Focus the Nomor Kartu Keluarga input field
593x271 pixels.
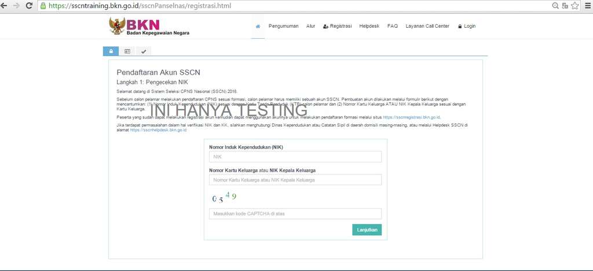295,180
